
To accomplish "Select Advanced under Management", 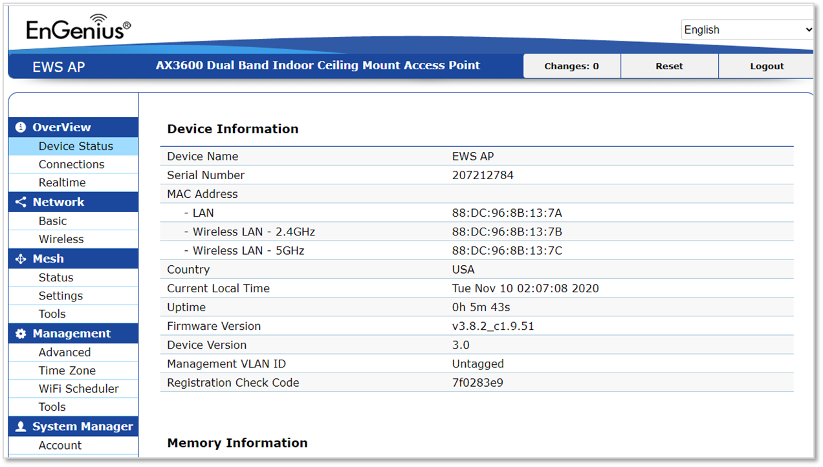I will [65, 353].
